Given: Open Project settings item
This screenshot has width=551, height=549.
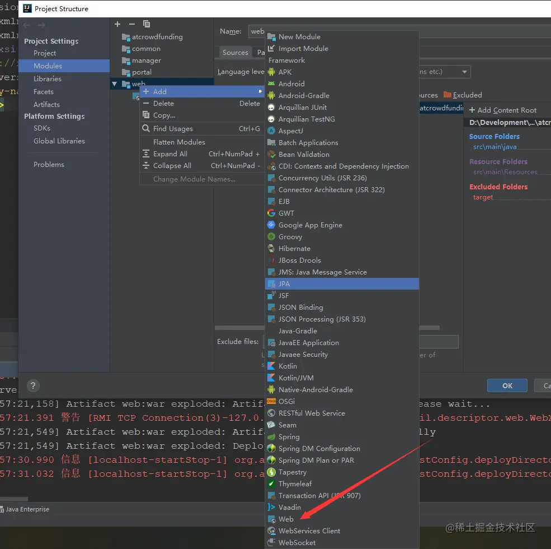Looking at the screenshot, I should click(x=45, y=53).
